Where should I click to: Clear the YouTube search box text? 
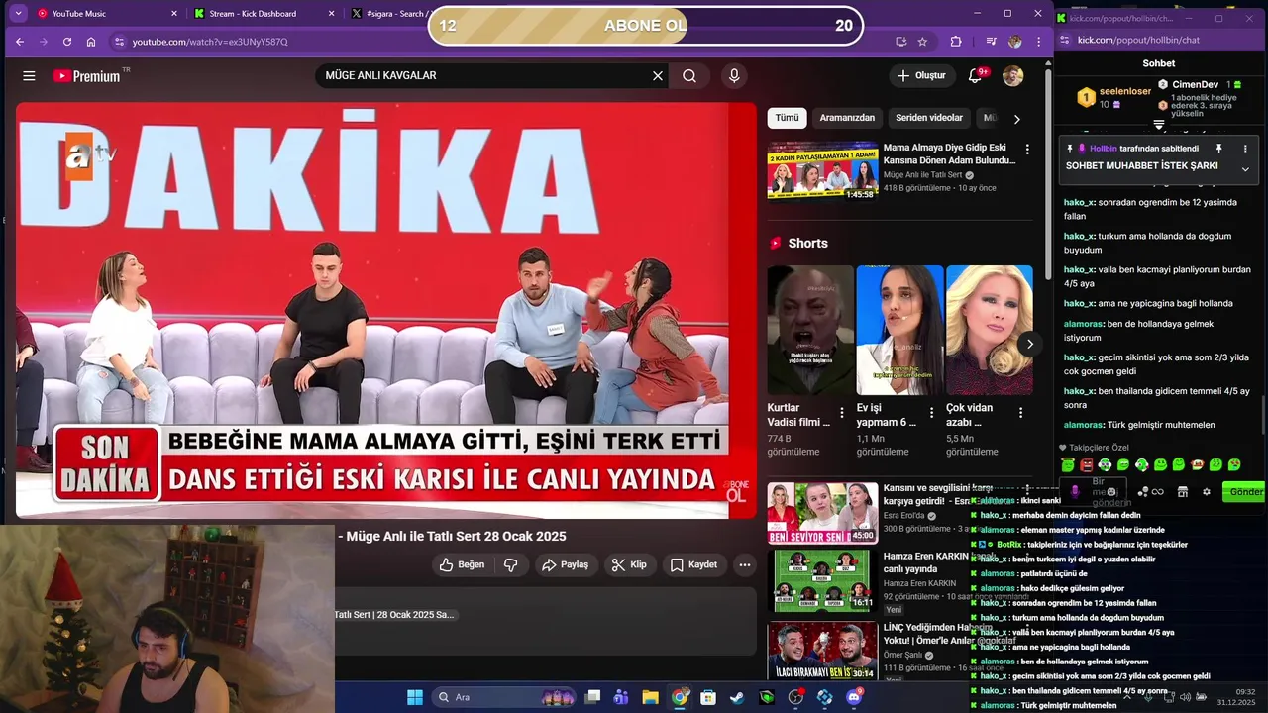point(657,76)
